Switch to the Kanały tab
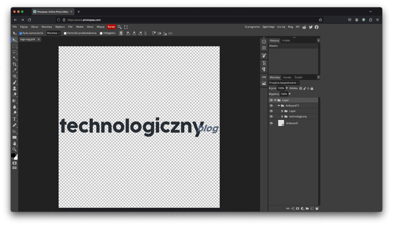The height and width of the screenshot is (226, 393). [x=287, y=77]
